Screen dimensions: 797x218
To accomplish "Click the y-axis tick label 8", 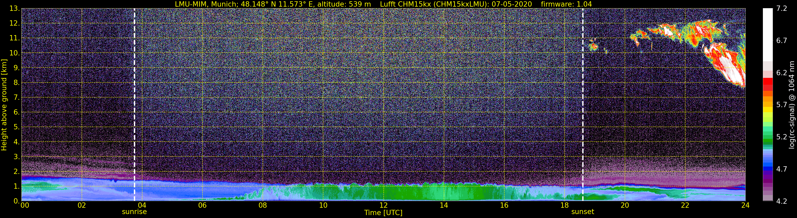I will (x=17, y=82).
